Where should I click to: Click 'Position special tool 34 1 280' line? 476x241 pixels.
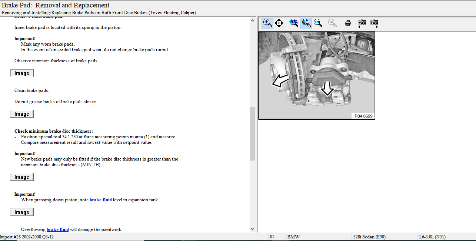(99, 137)
